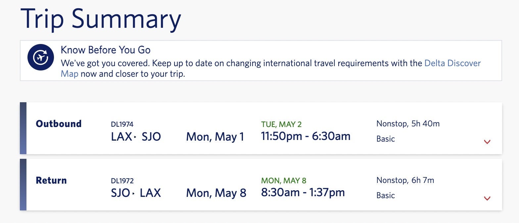Click the Nonstop, 5h 40m duration text
The image size is (519, 223).
[408, 124]
